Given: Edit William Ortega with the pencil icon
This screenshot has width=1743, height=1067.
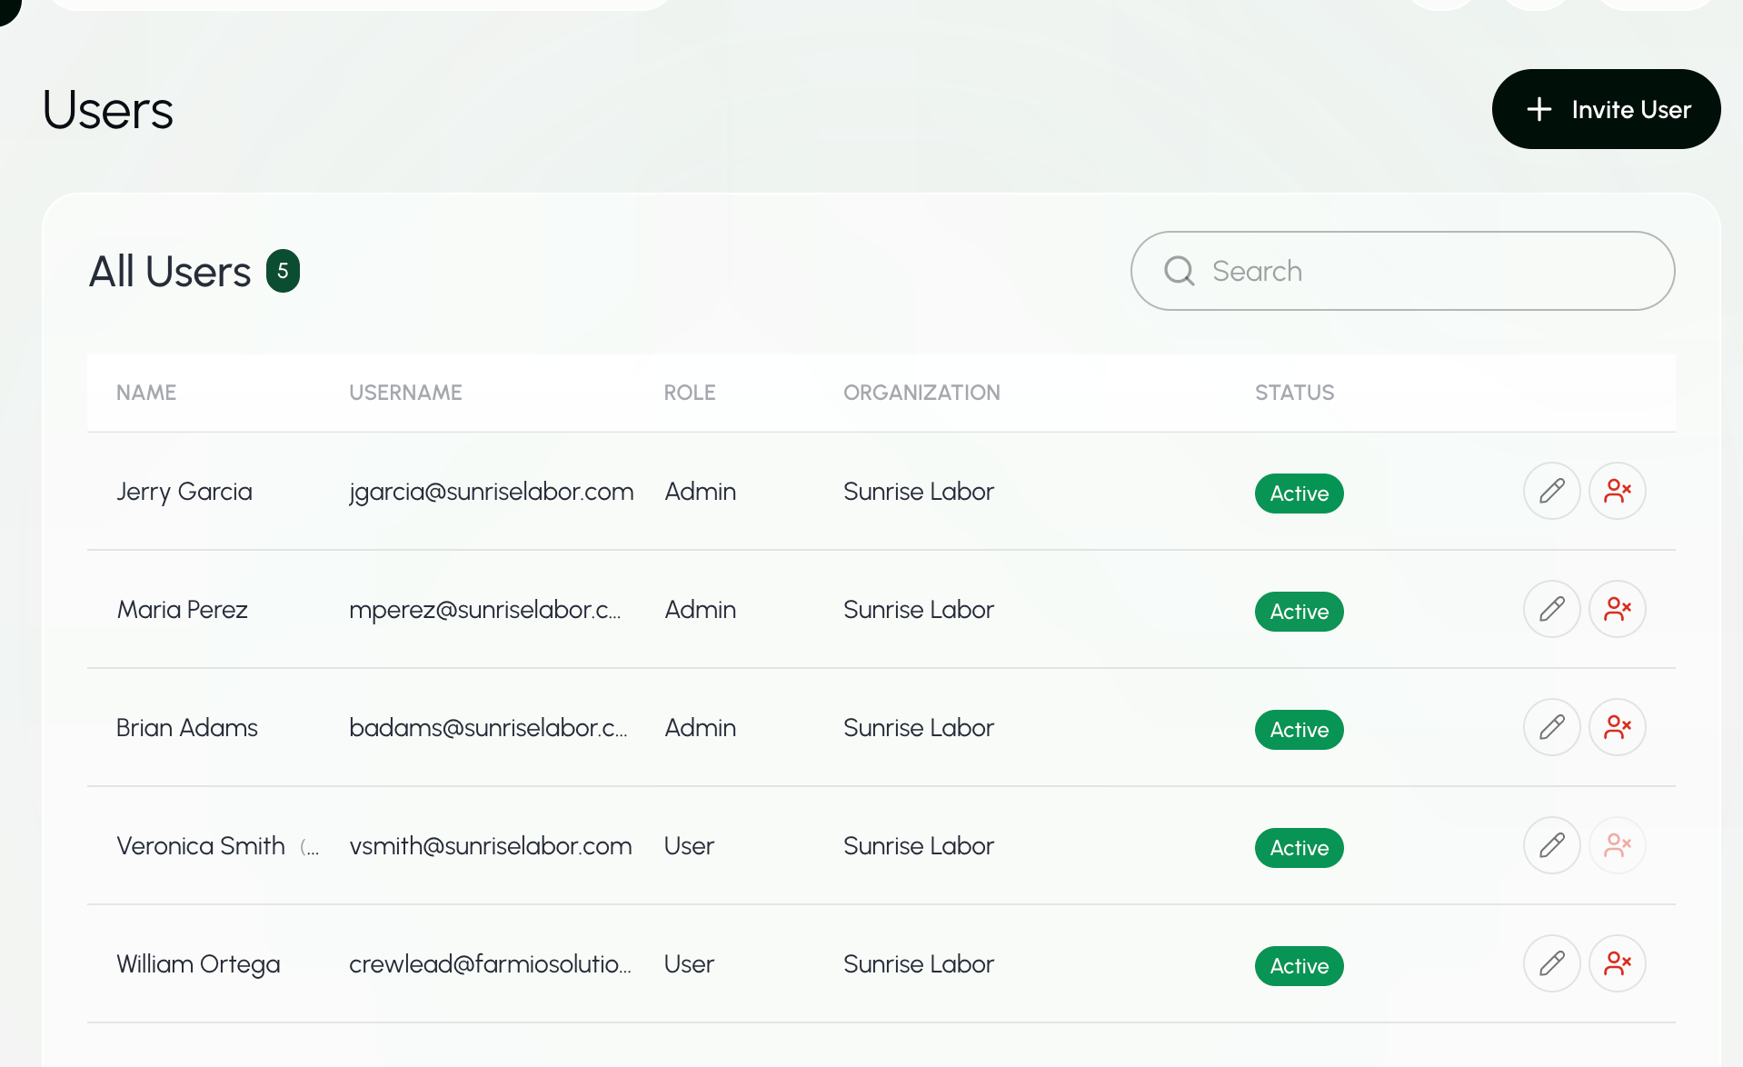Looking at the screenshot, I should pos(1551,963).
